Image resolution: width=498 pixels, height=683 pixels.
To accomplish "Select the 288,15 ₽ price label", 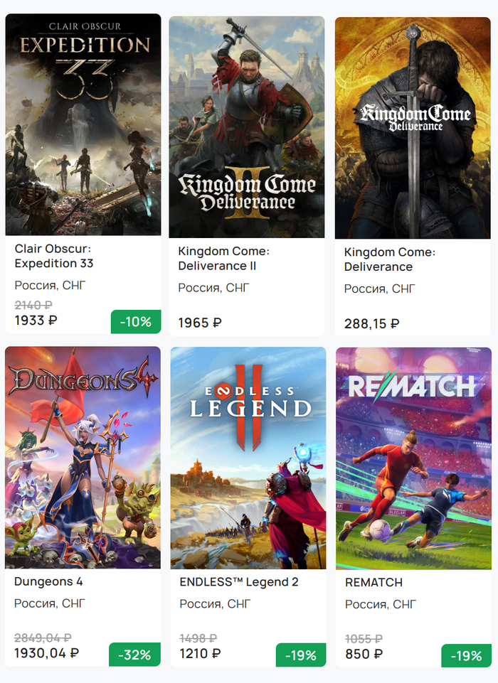I will click(x=371, y=323).
